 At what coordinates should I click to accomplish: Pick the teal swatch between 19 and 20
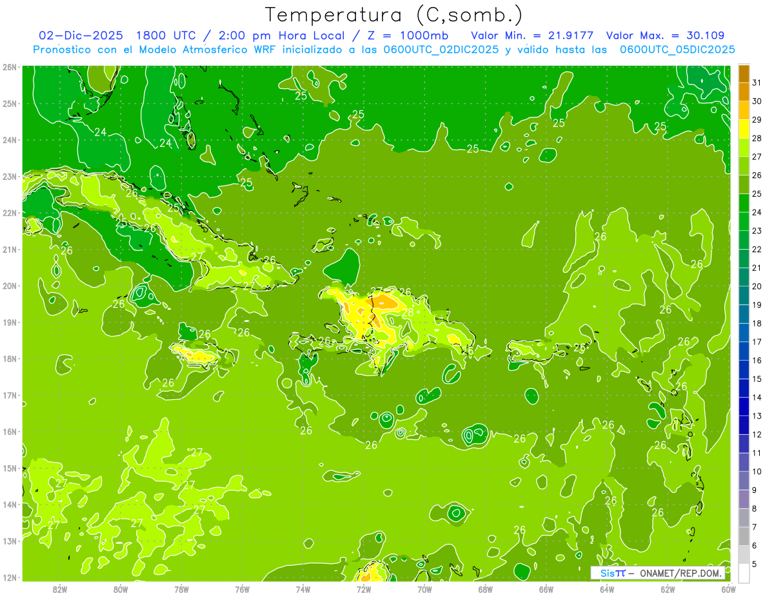pyautogui.click(x=744, y=295)
